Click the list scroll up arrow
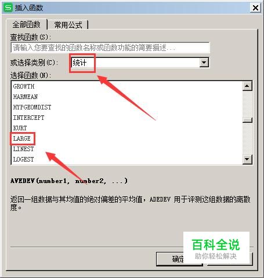 (247, 86)
